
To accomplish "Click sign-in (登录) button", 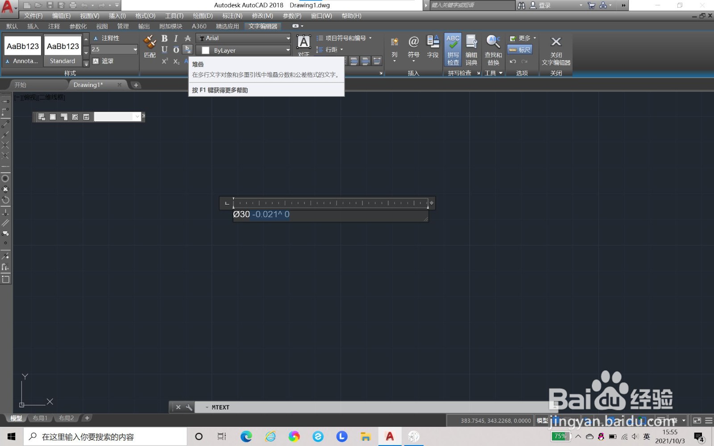I will point(540,5).
